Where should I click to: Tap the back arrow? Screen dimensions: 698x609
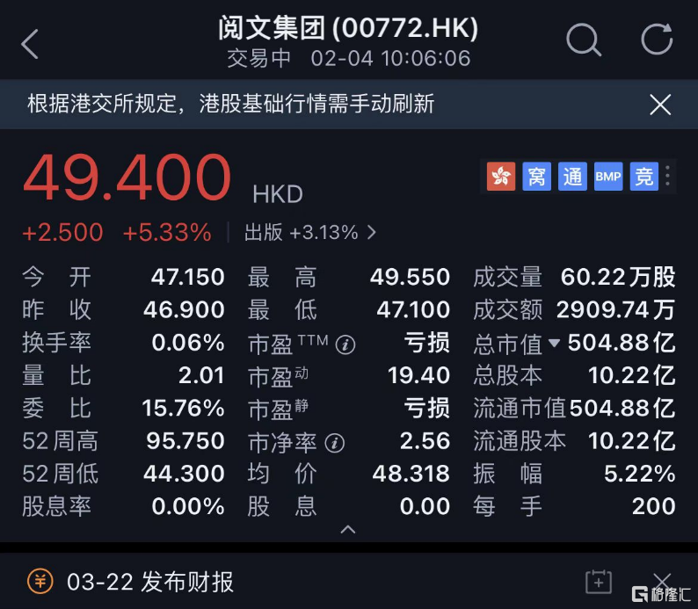pyautogui.click(x=31, y=43)
